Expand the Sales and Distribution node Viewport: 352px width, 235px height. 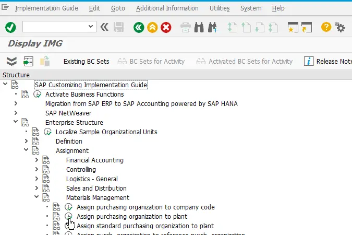pyautogui.click(x=37, y=188)
